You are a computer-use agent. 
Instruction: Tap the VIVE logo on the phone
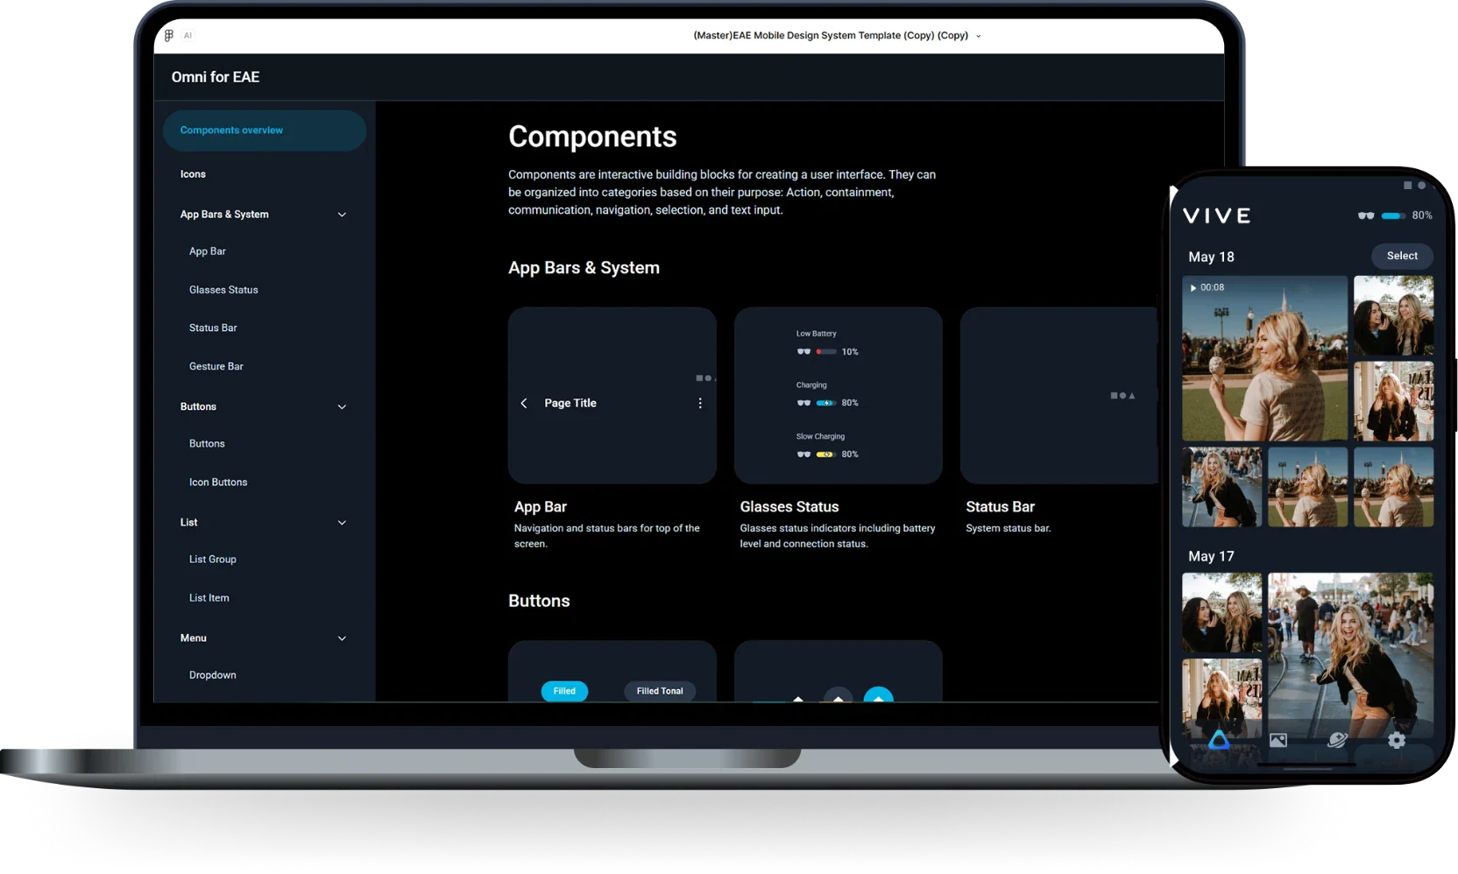1217,216
